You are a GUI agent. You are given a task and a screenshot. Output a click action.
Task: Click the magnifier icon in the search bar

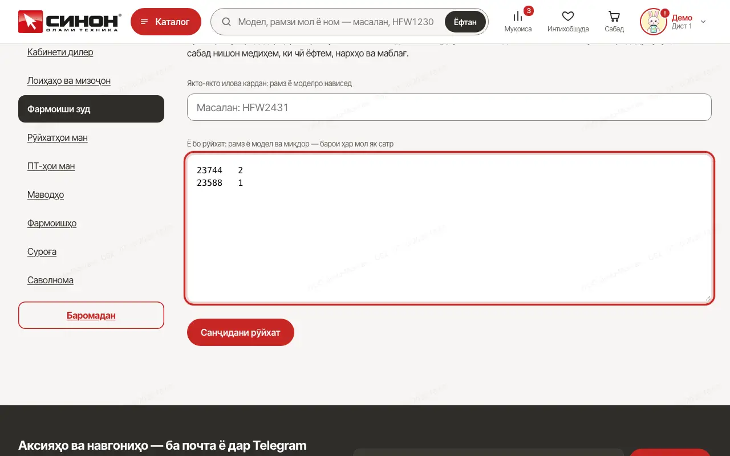tap(226, 22)
